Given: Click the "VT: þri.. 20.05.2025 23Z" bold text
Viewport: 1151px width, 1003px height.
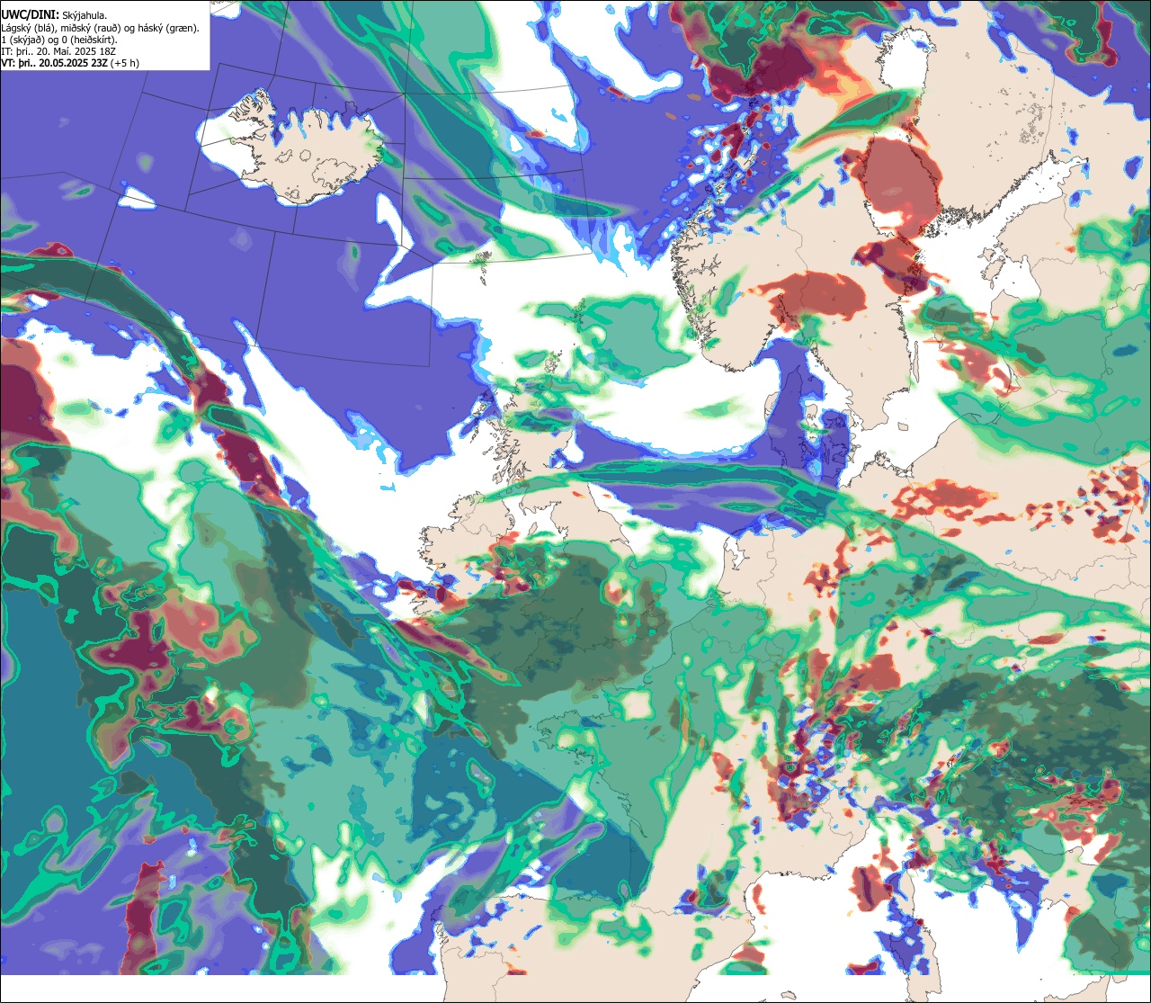Looking at the screenshot, I should pyautogui.click(x=55, y=64).
